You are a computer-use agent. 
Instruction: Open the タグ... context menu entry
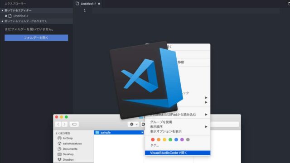click(155, 145)
